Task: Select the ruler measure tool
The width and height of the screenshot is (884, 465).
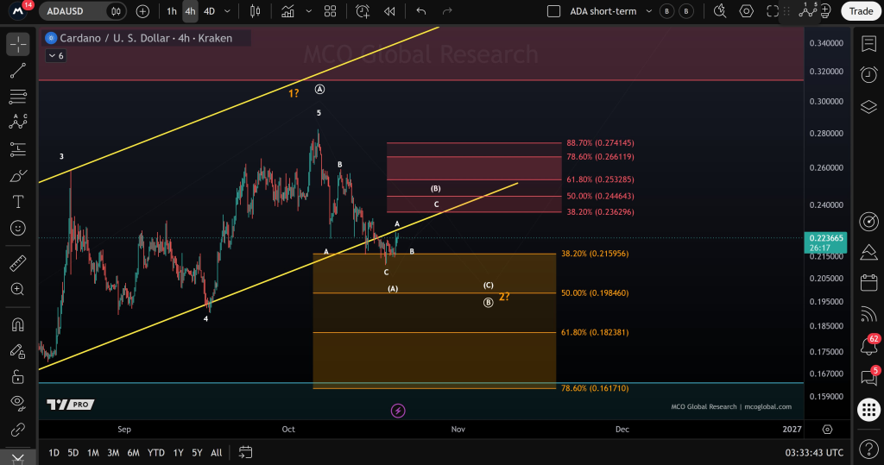Action: pyautogui.click(x=18, y=262)
